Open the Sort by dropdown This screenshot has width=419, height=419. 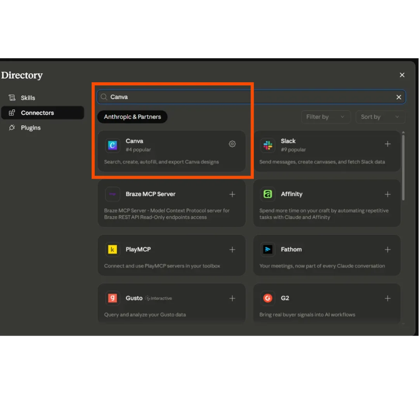pyautogui.click(x=380, y=117)
